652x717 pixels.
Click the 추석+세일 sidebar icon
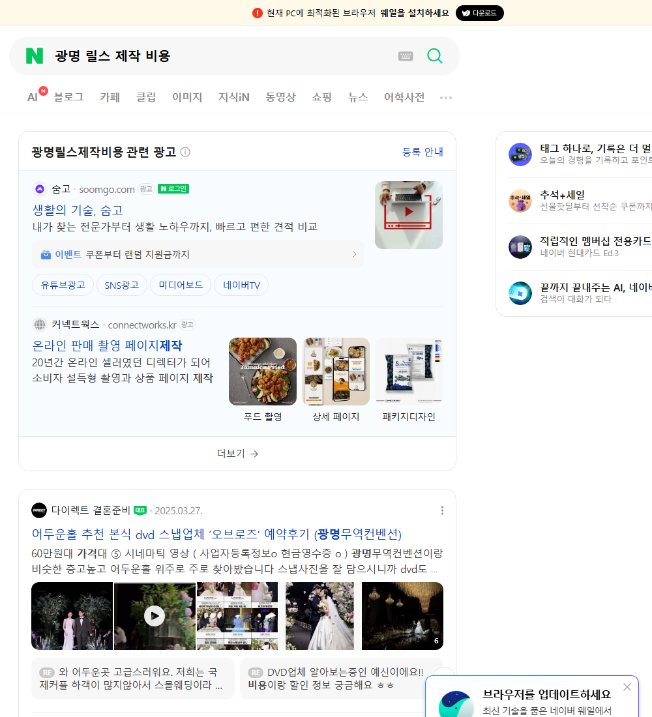(520, 201)
